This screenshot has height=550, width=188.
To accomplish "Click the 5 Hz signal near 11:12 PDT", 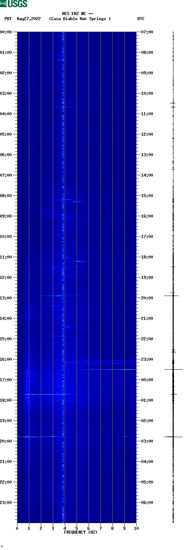I will pyautogui.click(x=79, y=261).
